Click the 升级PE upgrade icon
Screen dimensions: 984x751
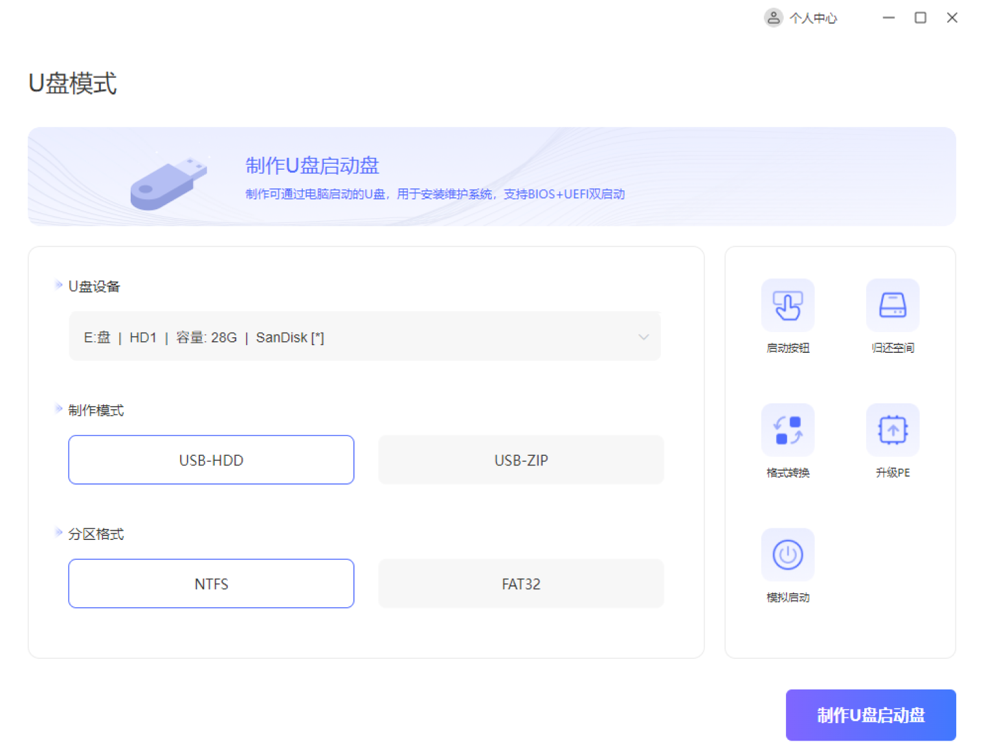point(892,430)
